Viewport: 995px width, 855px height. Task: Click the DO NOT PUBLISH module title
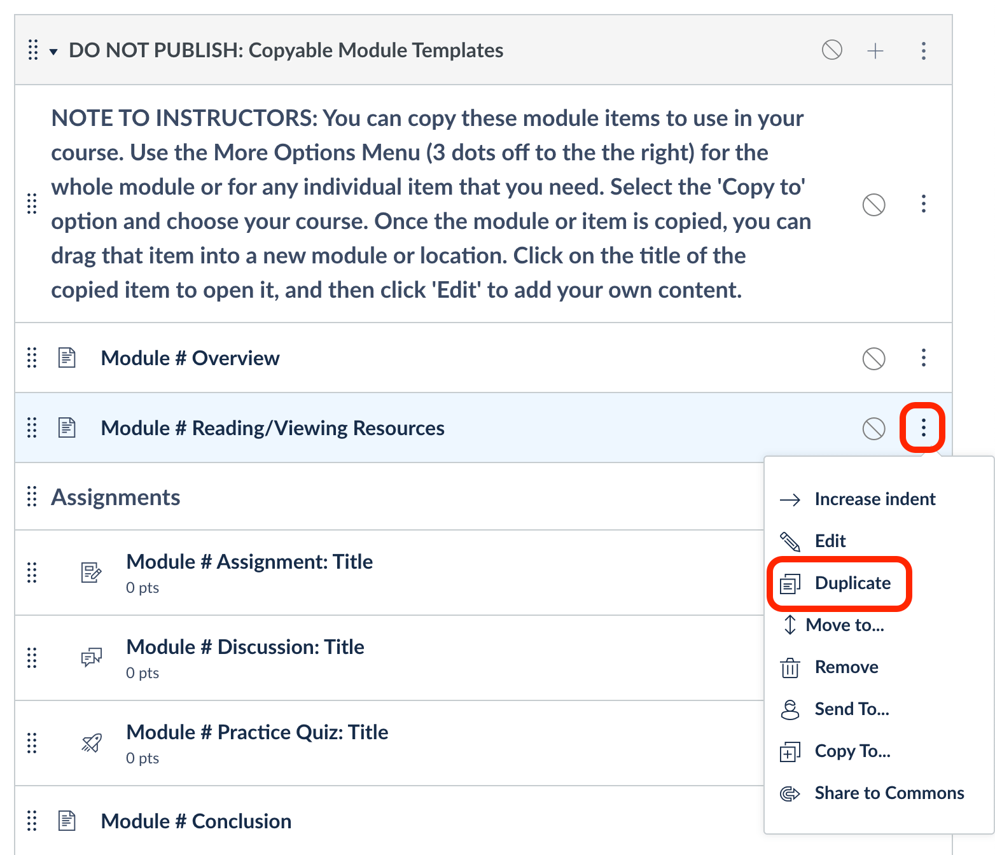coord(286,50)
